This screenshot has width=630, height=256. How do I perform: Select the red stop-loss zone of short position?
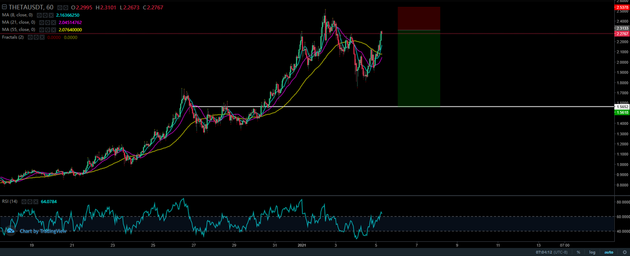point(418,18)
